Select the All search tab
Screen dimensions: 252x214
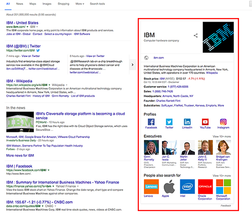click(8, 4)
